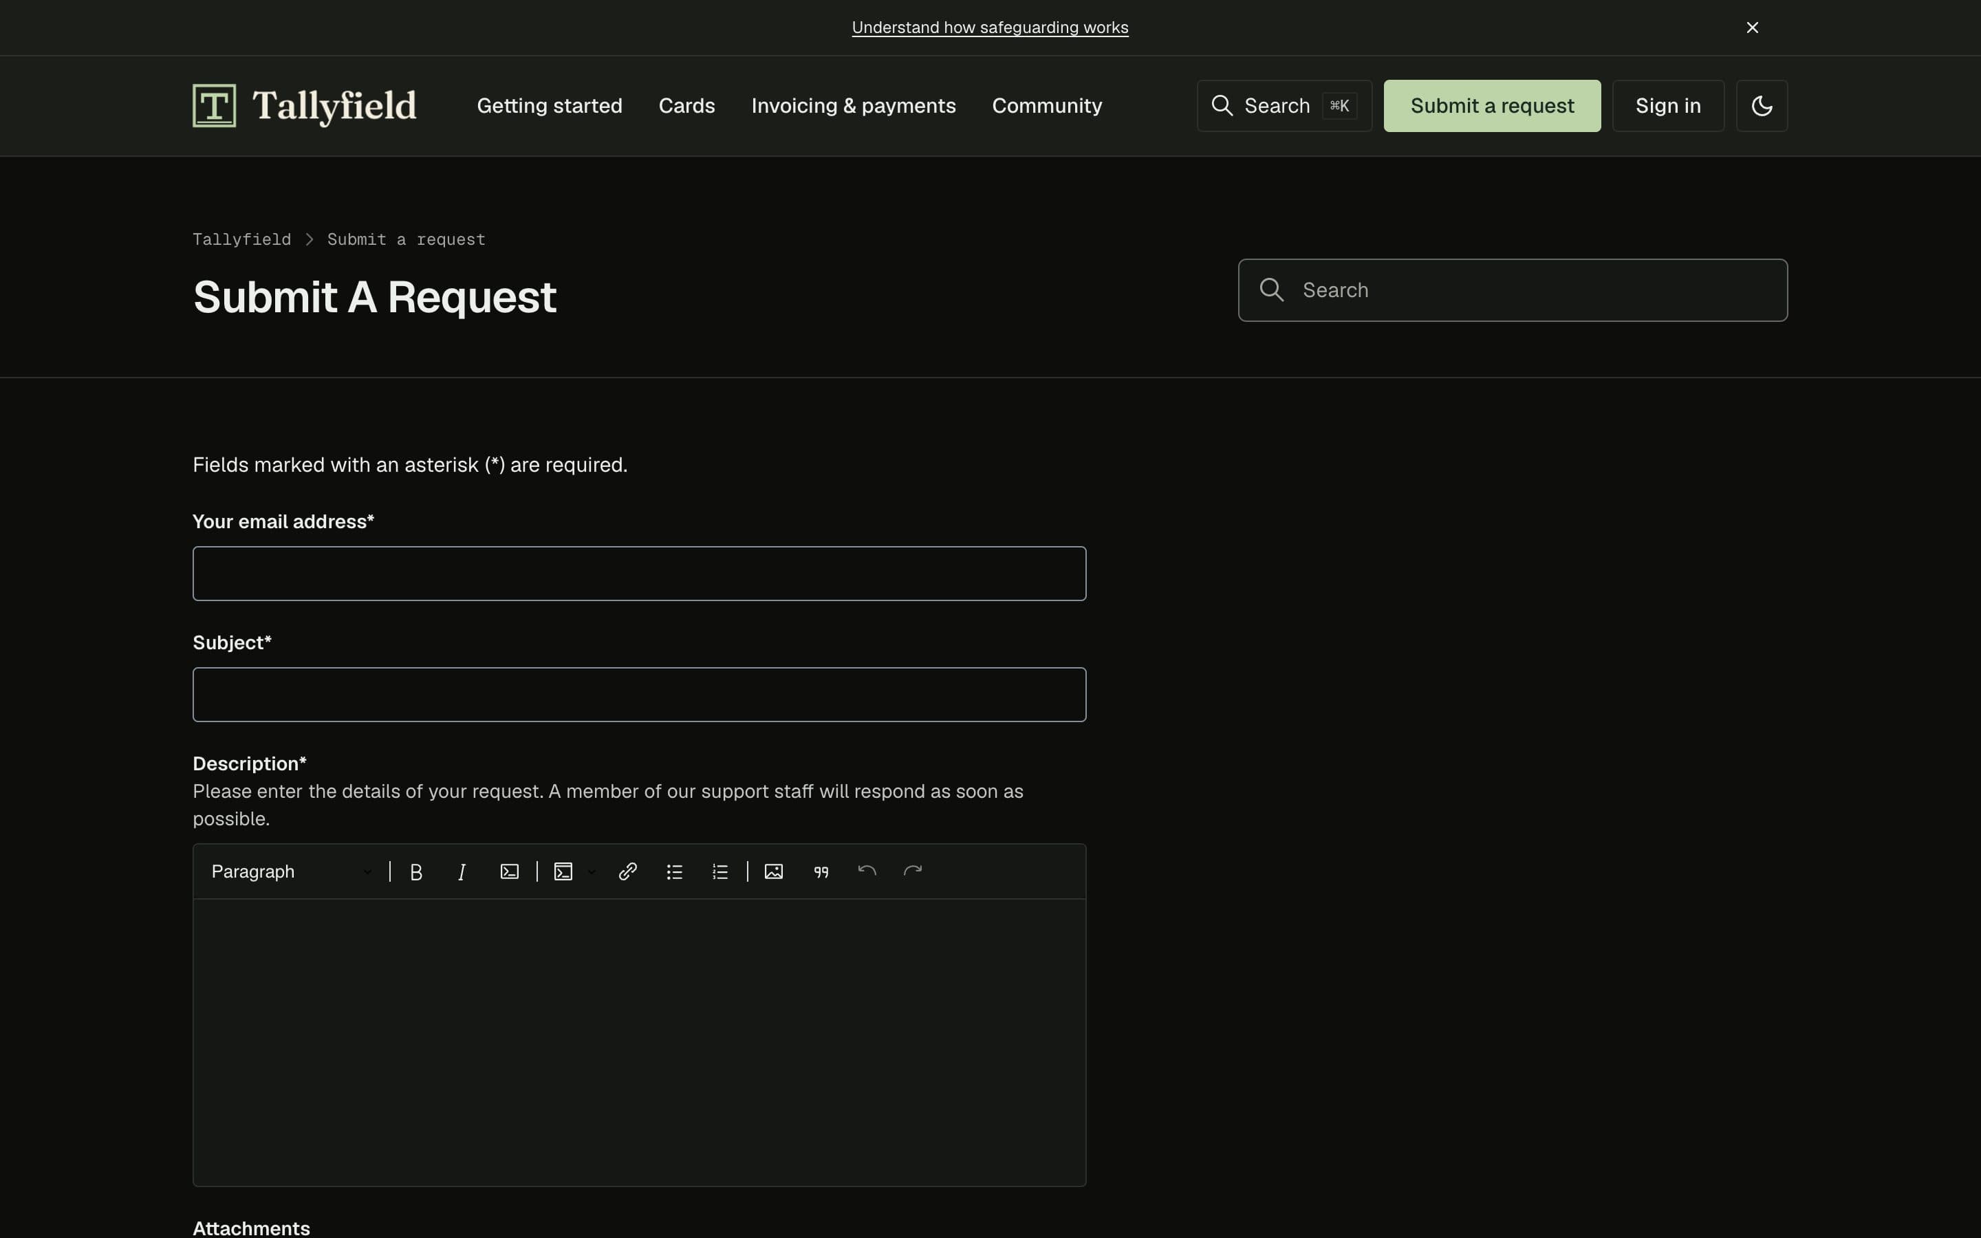This screenshot has height=1238, width=1981.
Task: Insert inline code in description
Action: coord(509,872)
